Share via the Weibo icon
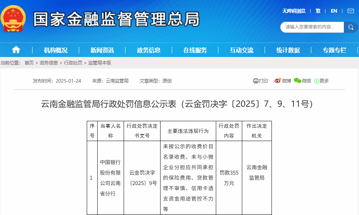Image resolution: width=359 pixels, height=215 pixels. (x=278, y=81)
